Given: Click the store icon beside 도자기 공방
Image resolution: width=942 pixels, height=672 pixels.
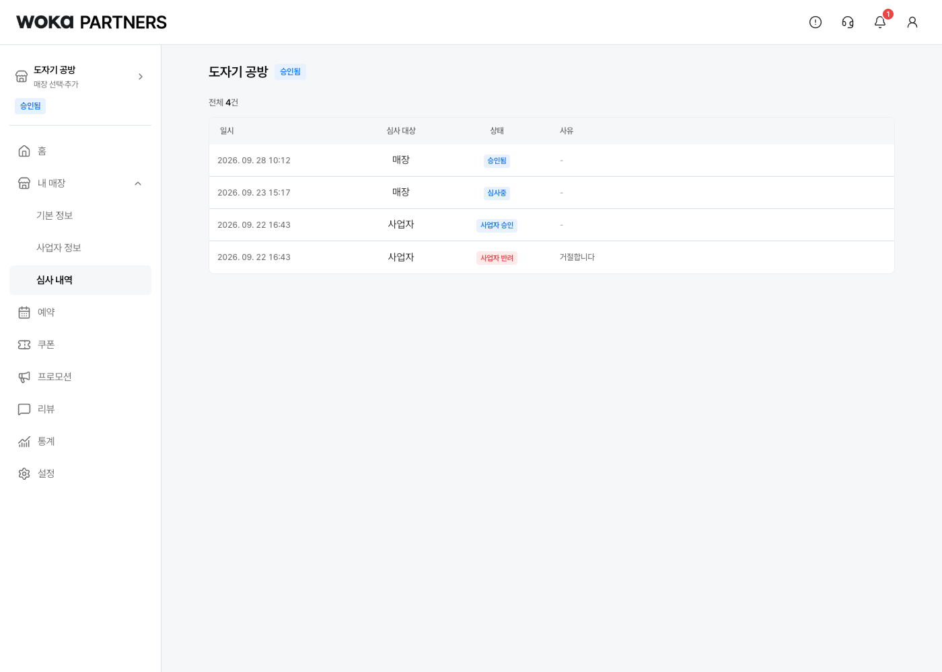Looking at the screenshot, I should tap(22, 77).
